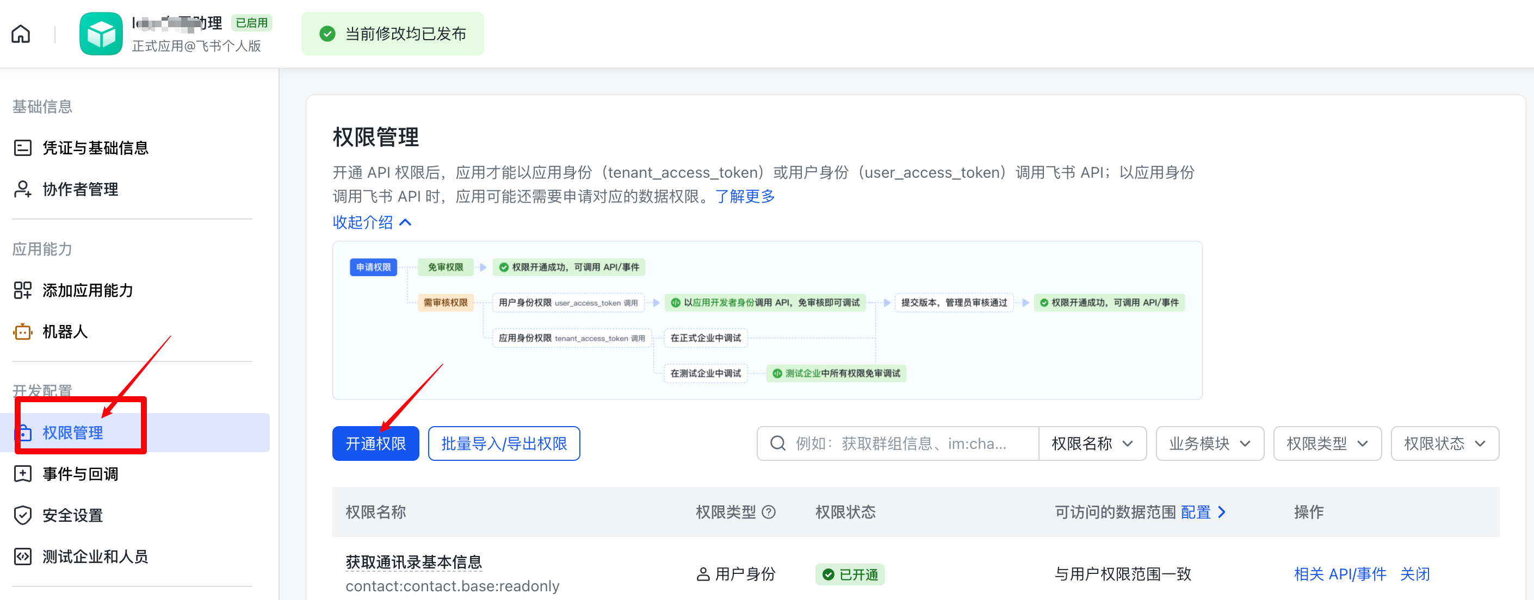Expand the 权限类型 filter dropdown
This screenshot has height=600, width=1534.
1326,443
